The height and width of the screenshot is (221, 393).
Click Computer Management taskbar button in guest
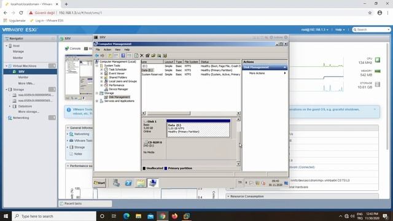[x=153, y=183]
